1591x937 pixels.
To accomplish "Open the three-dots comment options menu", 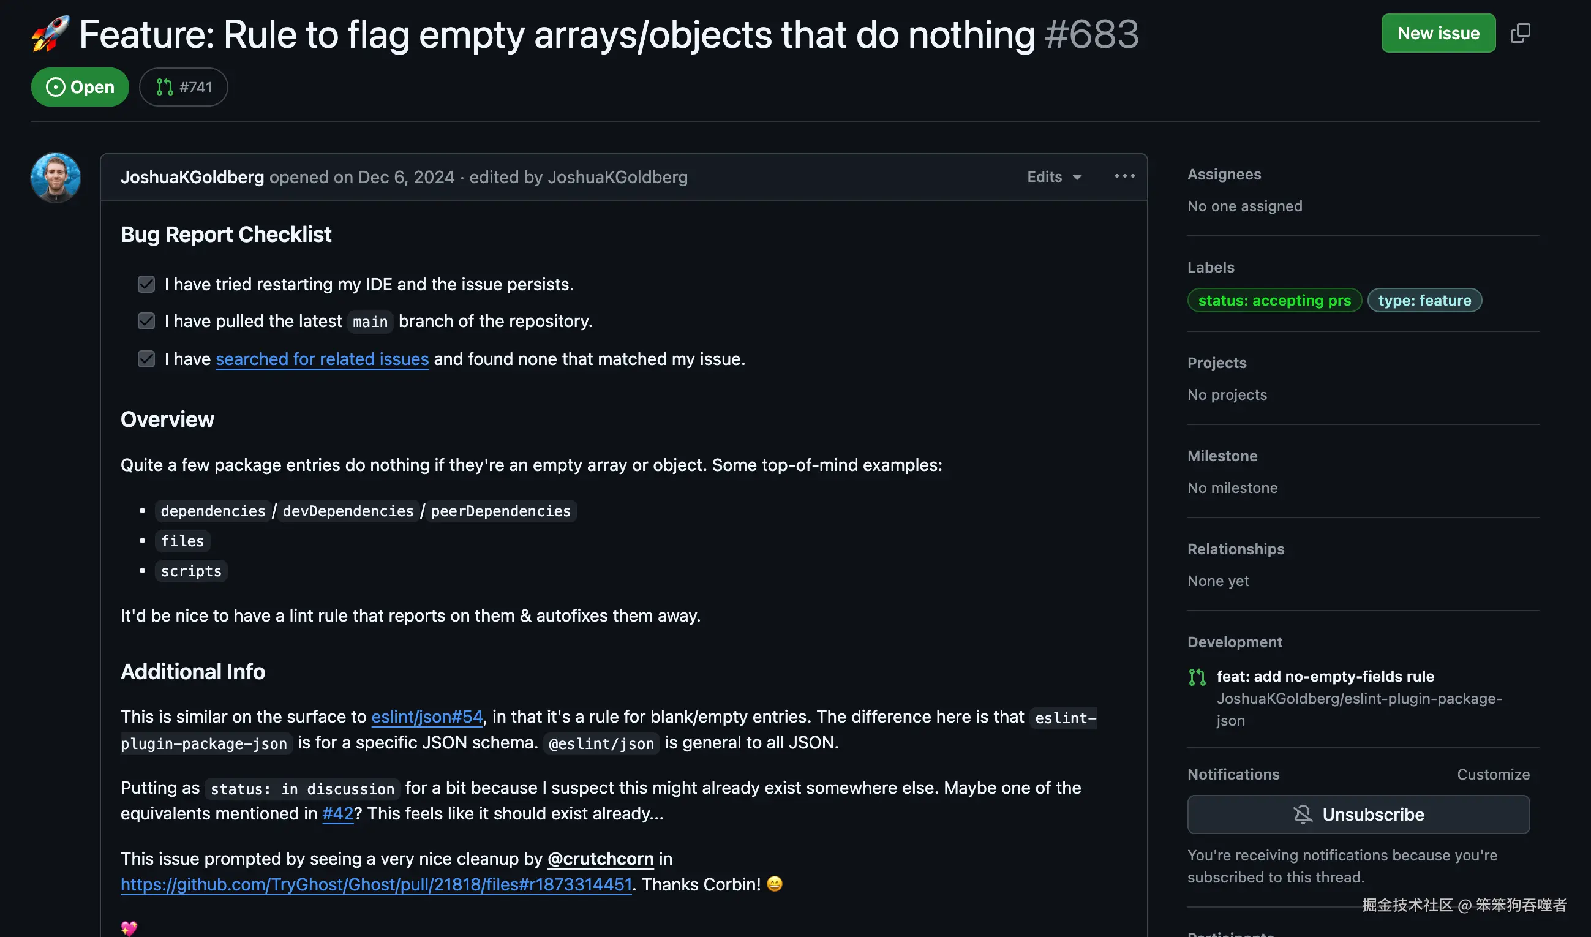I will (x=1124, y=176).
